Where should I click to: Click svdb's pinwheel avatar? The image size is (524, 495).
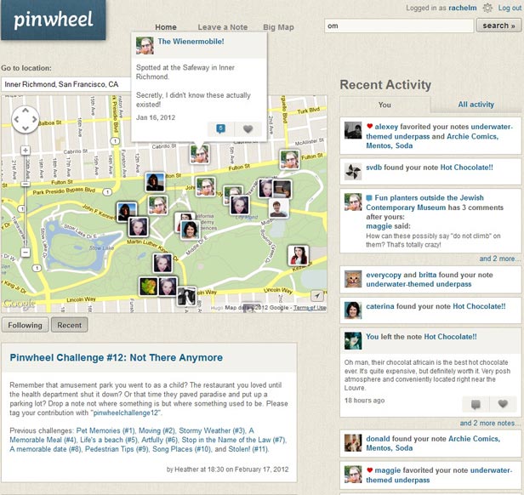coord(353,172)
